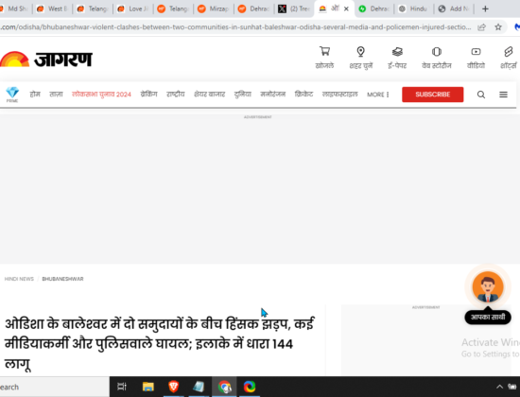520x397 pixels.
Task: Open site search magnifier icon
Action: pos(481,95)
